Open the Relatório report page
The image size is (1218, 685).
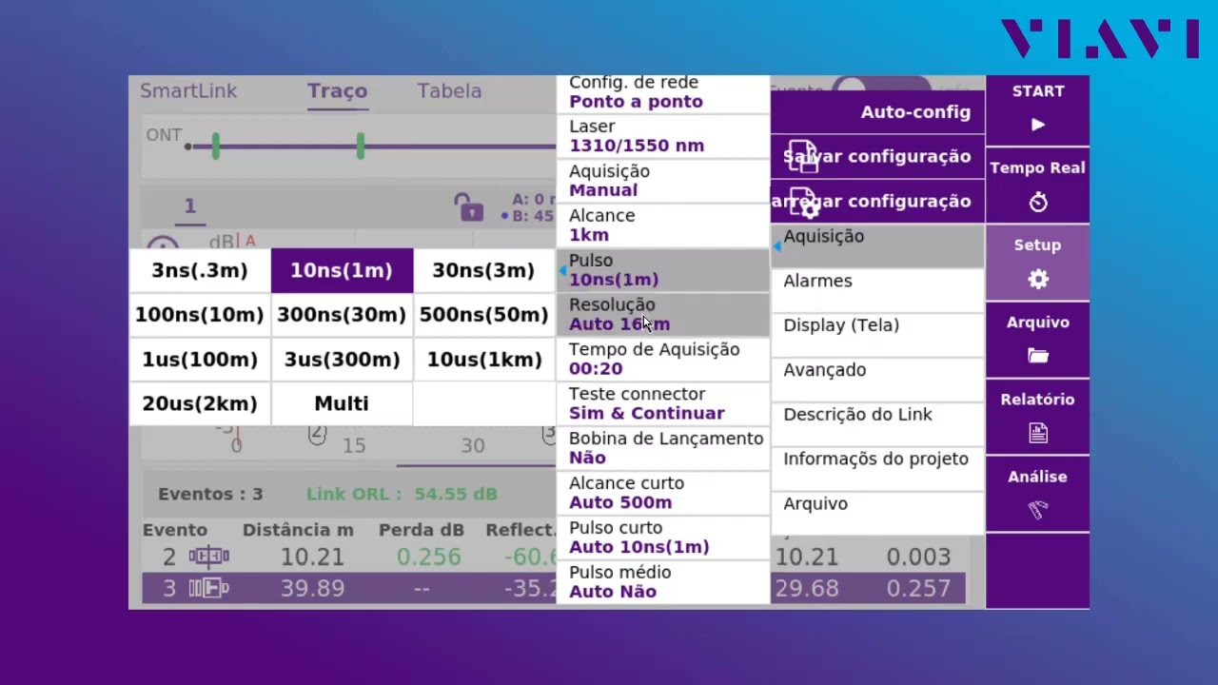click(1037, 417)
